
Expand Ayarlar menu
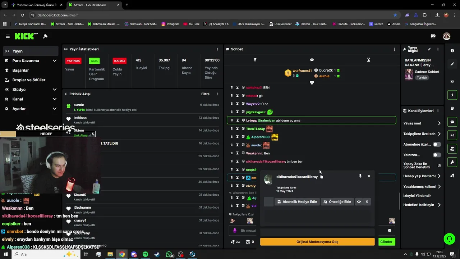pos(55,109)
